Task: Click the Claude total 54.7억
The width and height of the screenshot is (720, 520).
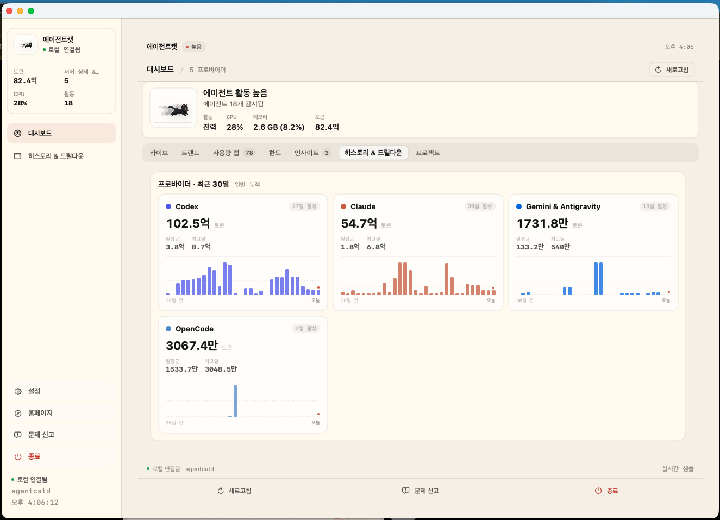Action: [x=359, y=223]
